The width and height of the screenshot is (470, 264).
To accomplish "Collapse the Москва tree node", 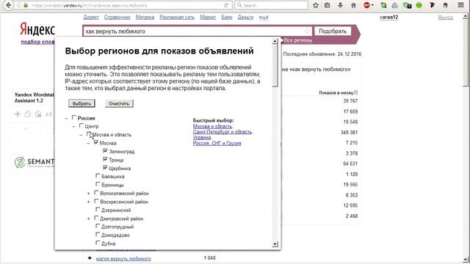I will click(88, 144).
